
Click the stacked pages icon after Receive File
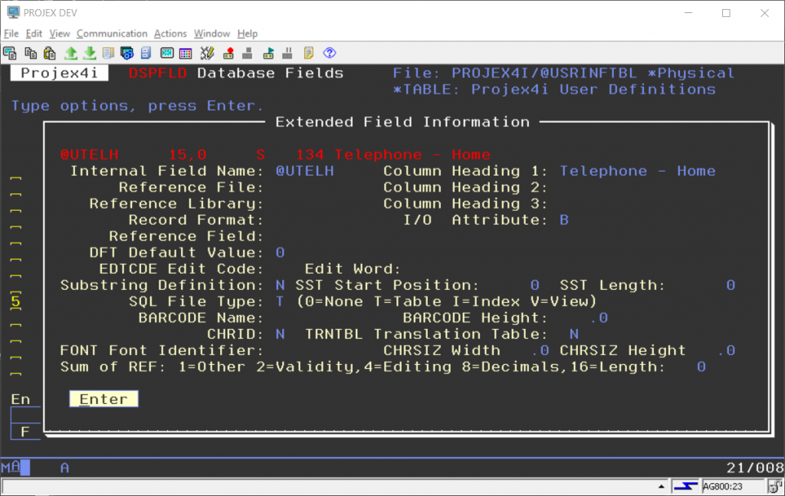[108, 53]
